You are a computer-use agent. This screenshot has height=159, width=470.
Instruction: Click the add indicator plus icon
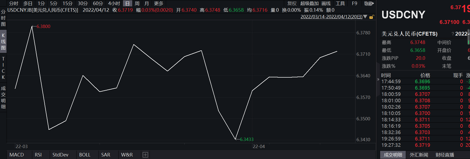[x=145, y=155]
